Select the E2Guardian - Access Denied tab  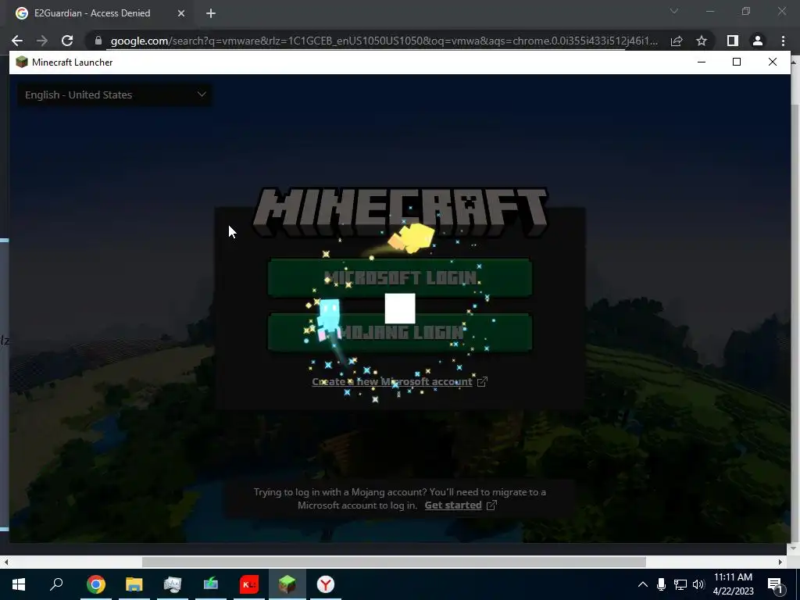point(92,13)
